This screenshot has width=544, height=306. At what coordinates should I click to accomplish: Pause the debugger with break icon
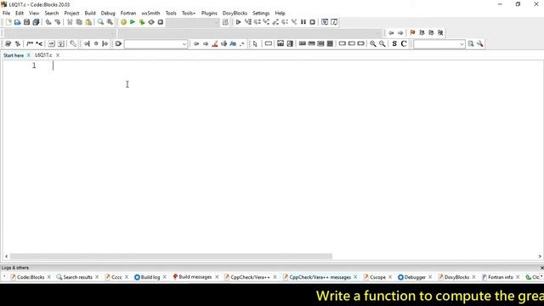click(303, 22)
